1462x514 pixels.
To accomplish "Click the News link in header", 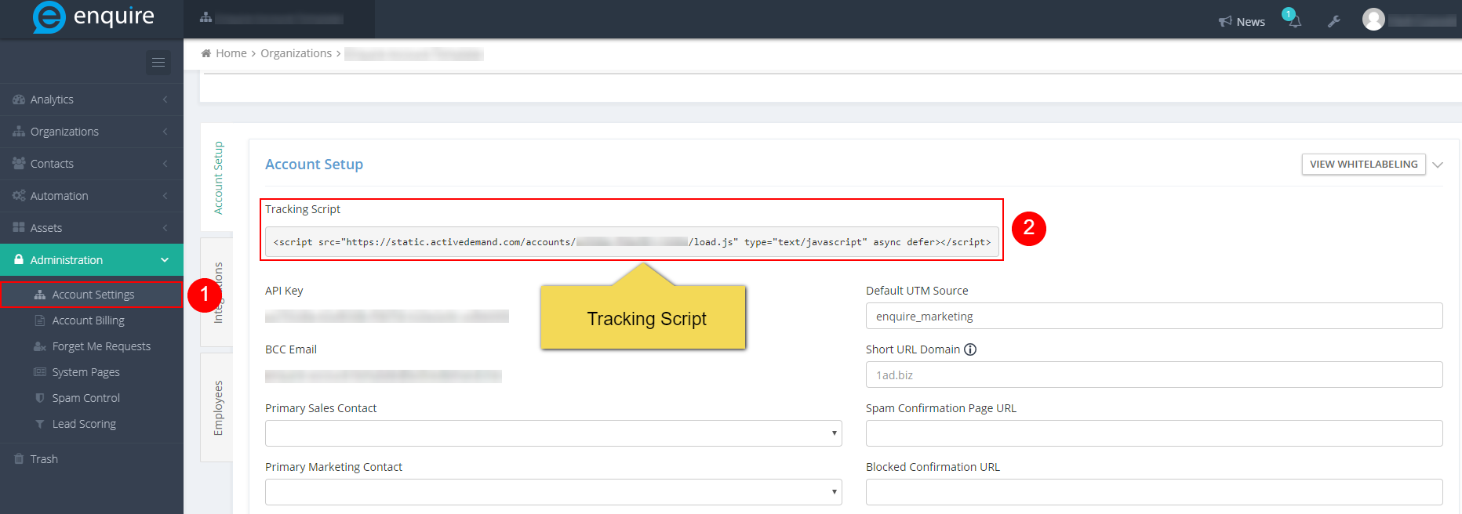I will [x=1250, y=22].
